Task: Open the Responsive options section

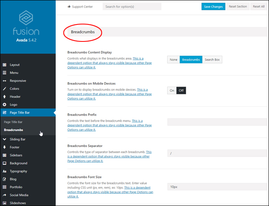Action: pos(28,81)
